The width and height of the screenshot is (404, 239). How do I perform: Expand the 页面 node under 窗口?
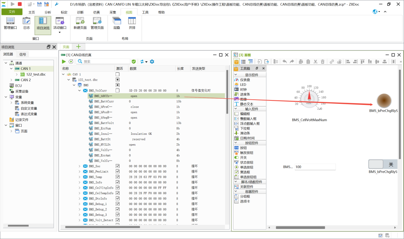[11, 131]
